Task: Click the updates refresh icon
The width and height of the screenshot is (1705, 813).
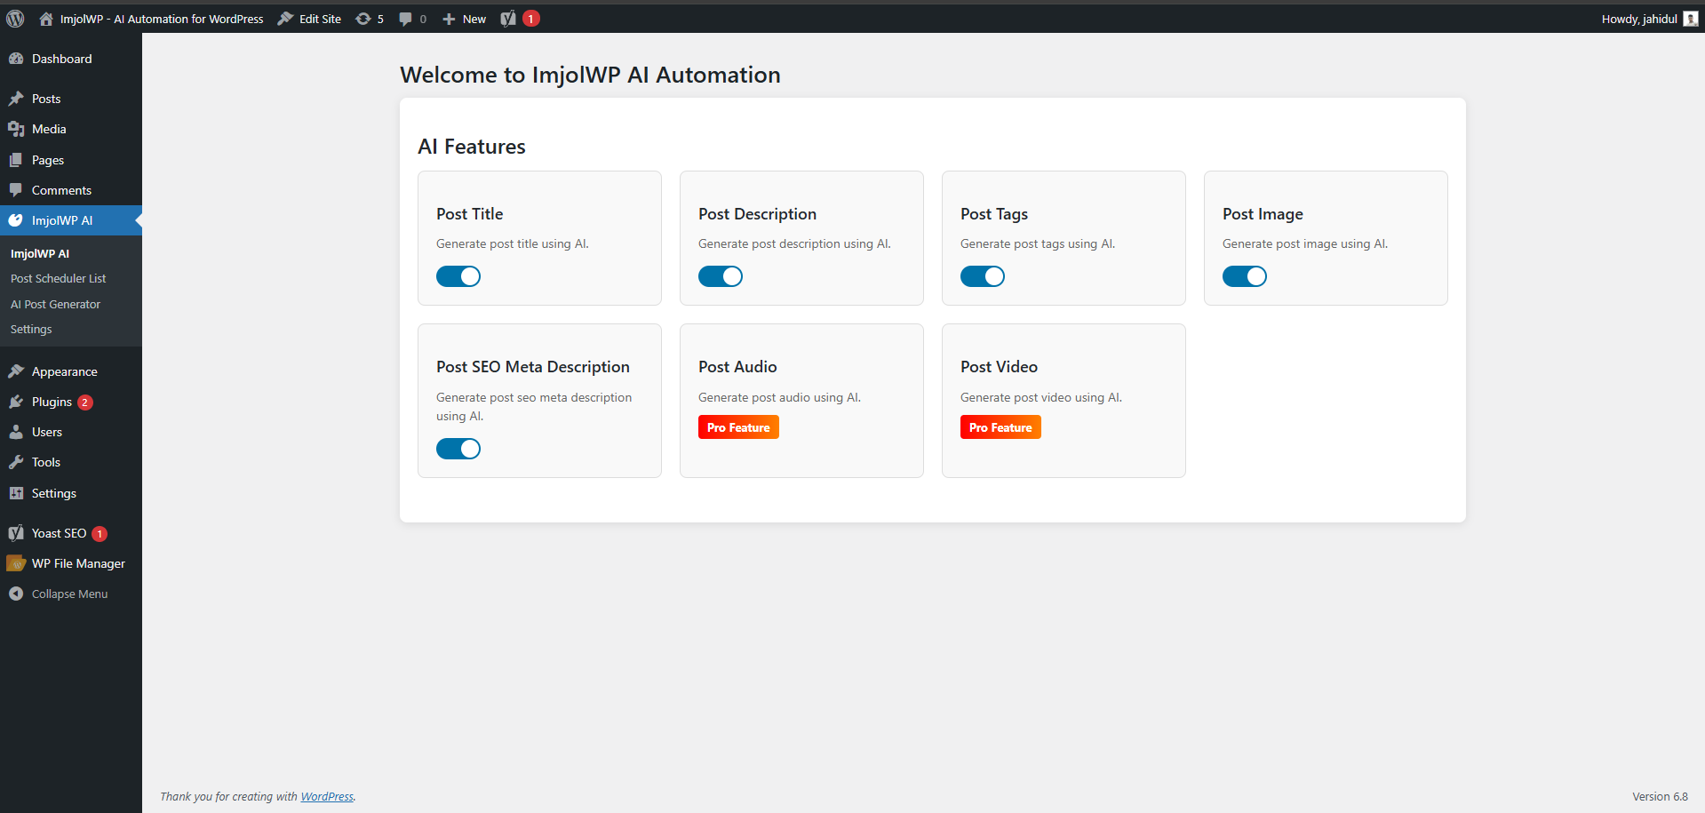Action: pyautogui.click(x=363, y=19)
